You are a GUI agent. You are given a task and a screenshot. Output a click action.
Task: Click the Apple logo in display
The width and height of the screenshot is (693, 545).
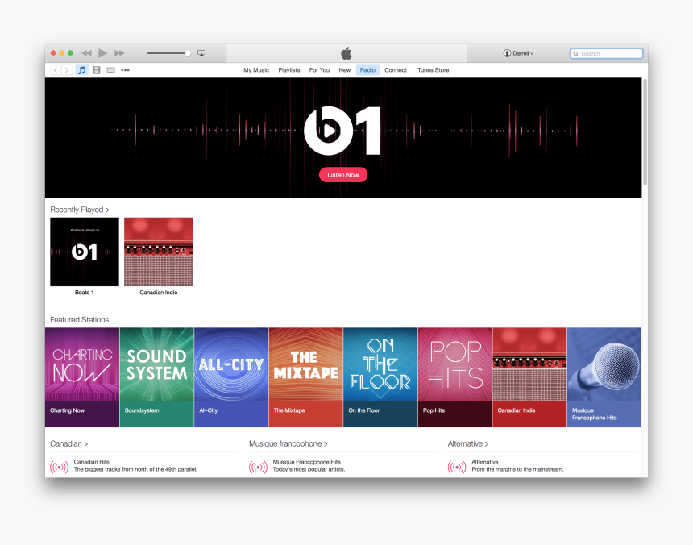(346, 53)
